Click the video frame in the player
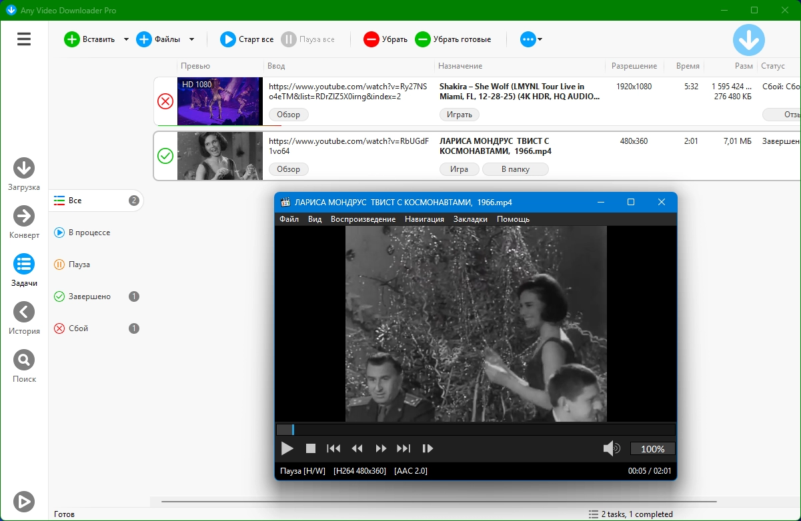This screenshot has width=801, height=521. point(476,324)
